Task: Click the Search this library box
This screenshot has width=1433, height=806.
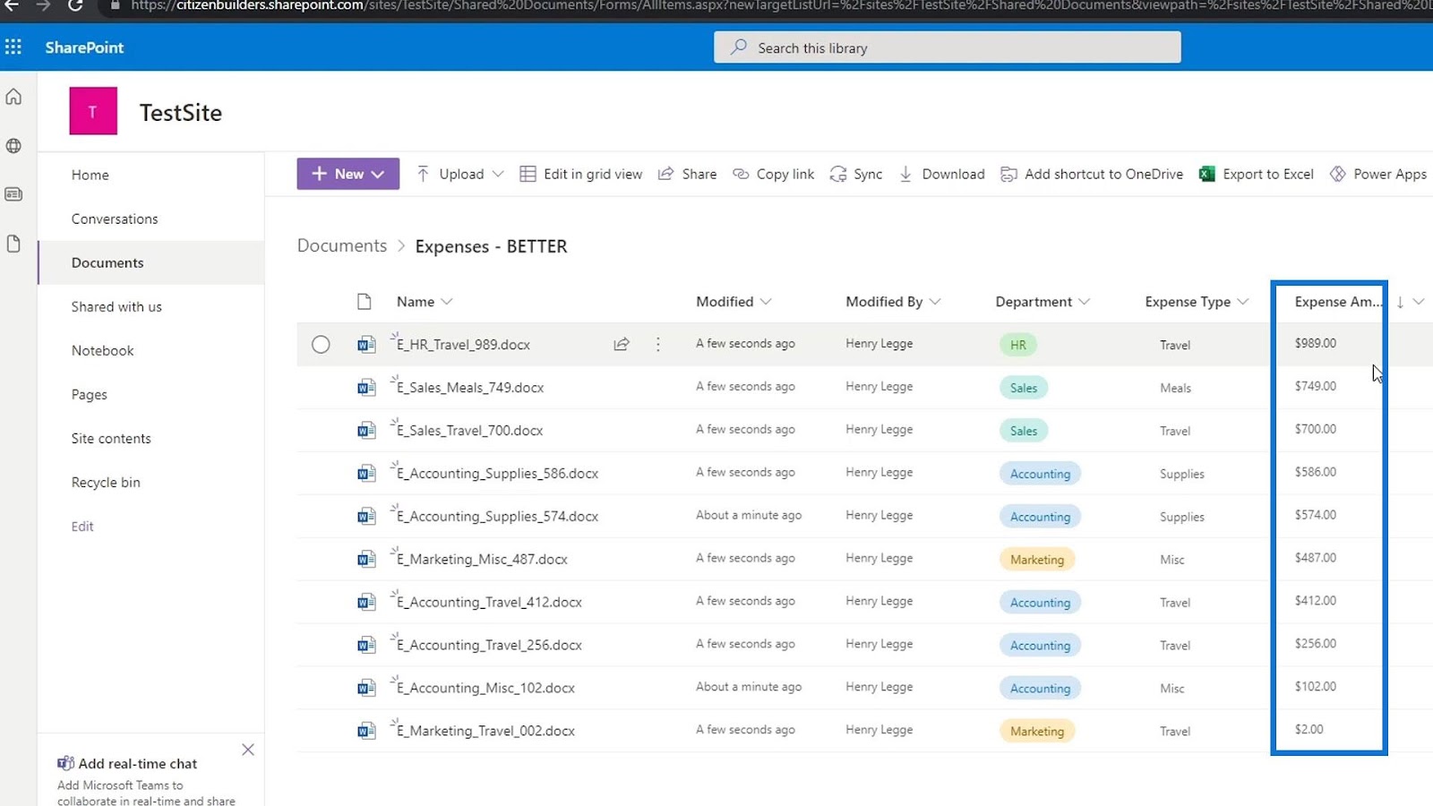Action: [947, 47]
